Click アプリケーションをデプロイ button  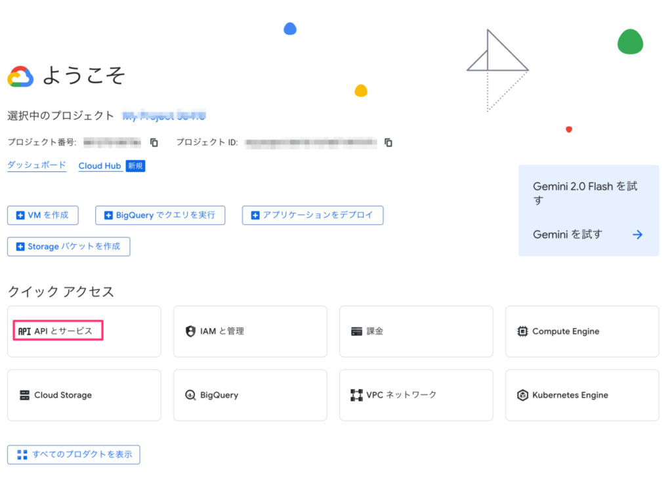[x=313, y=215]
